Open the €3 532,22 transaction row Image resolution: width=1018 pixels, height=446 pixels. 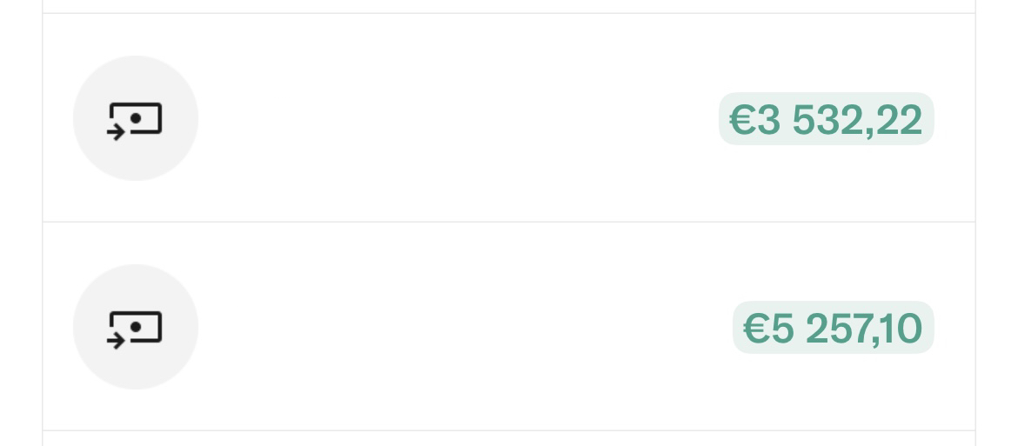point(509,118)
